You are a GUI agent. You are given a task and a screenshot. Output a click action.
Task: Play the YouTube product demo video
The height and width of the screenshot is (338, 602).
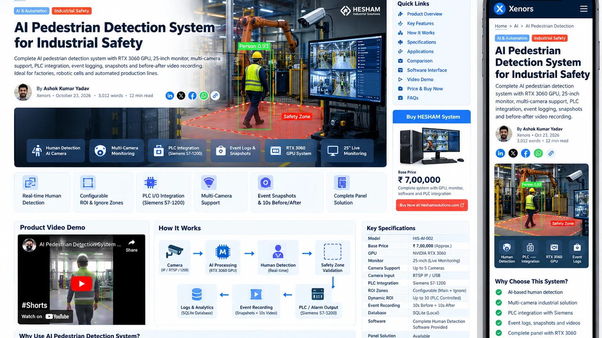pyautogui.click(x=82, y=284)
